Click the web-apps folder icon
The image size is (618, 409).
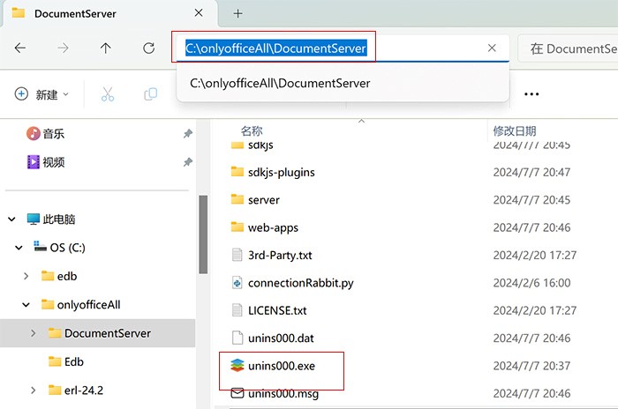click(x=237, y=227)
